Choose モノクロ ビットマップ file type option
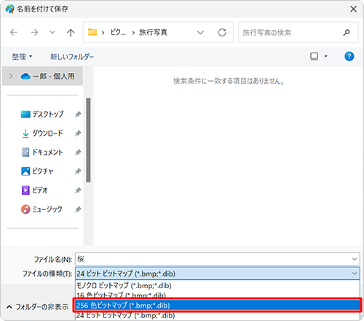 tap(218, 285)
